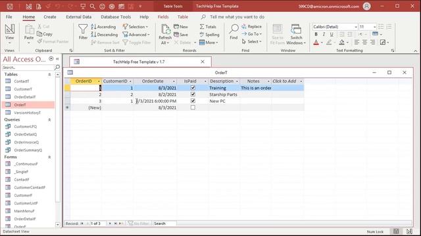This screenshot has width=421, height=236.
Task: Click the Paste icon
Action: coord(29,29)
